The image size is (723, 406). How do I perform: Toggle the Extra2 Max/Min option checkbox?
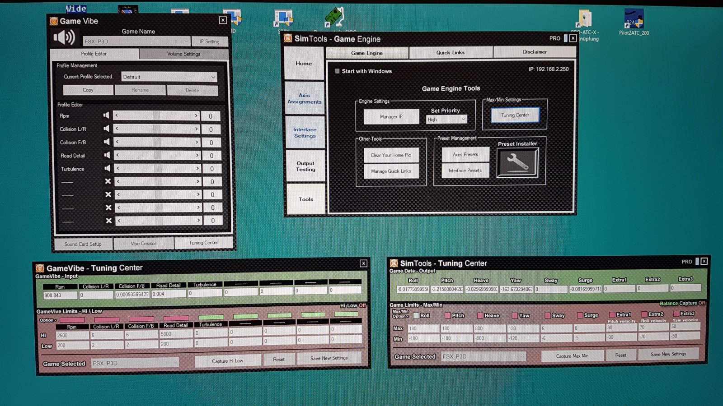click(644, 314)
